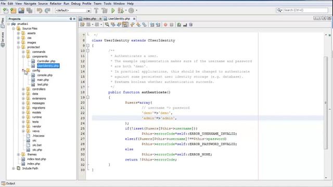Open the Window menu
This screenshot has height=187, width=333.
click(x=119, y=4)
